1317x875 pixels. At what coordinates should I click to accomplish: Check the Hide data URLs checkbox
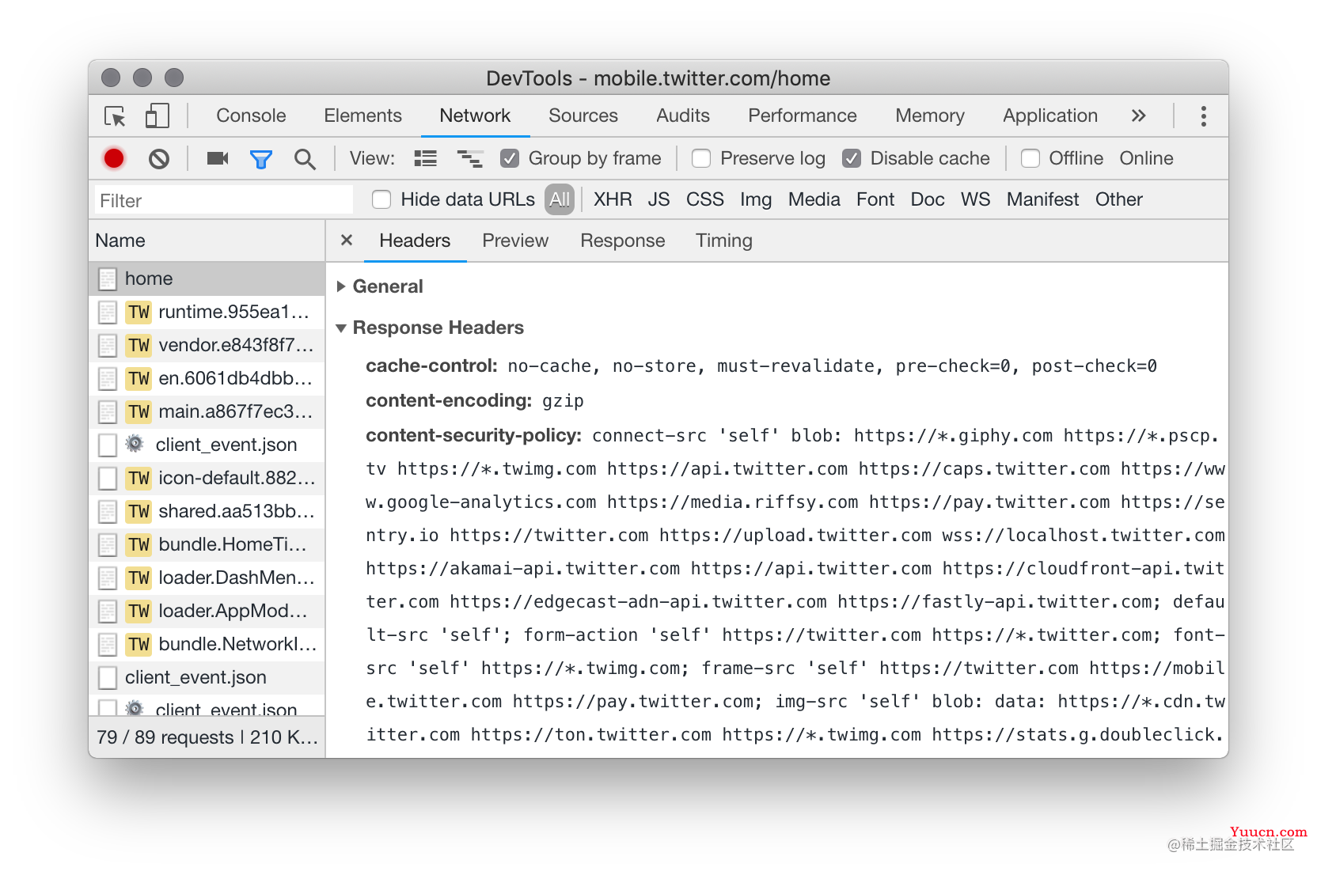[x=381, y=199]
